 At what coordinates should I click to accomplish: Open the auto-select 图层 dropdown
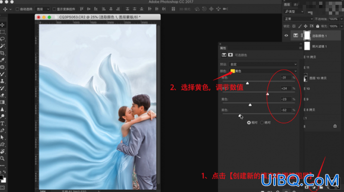pos(42,9)
